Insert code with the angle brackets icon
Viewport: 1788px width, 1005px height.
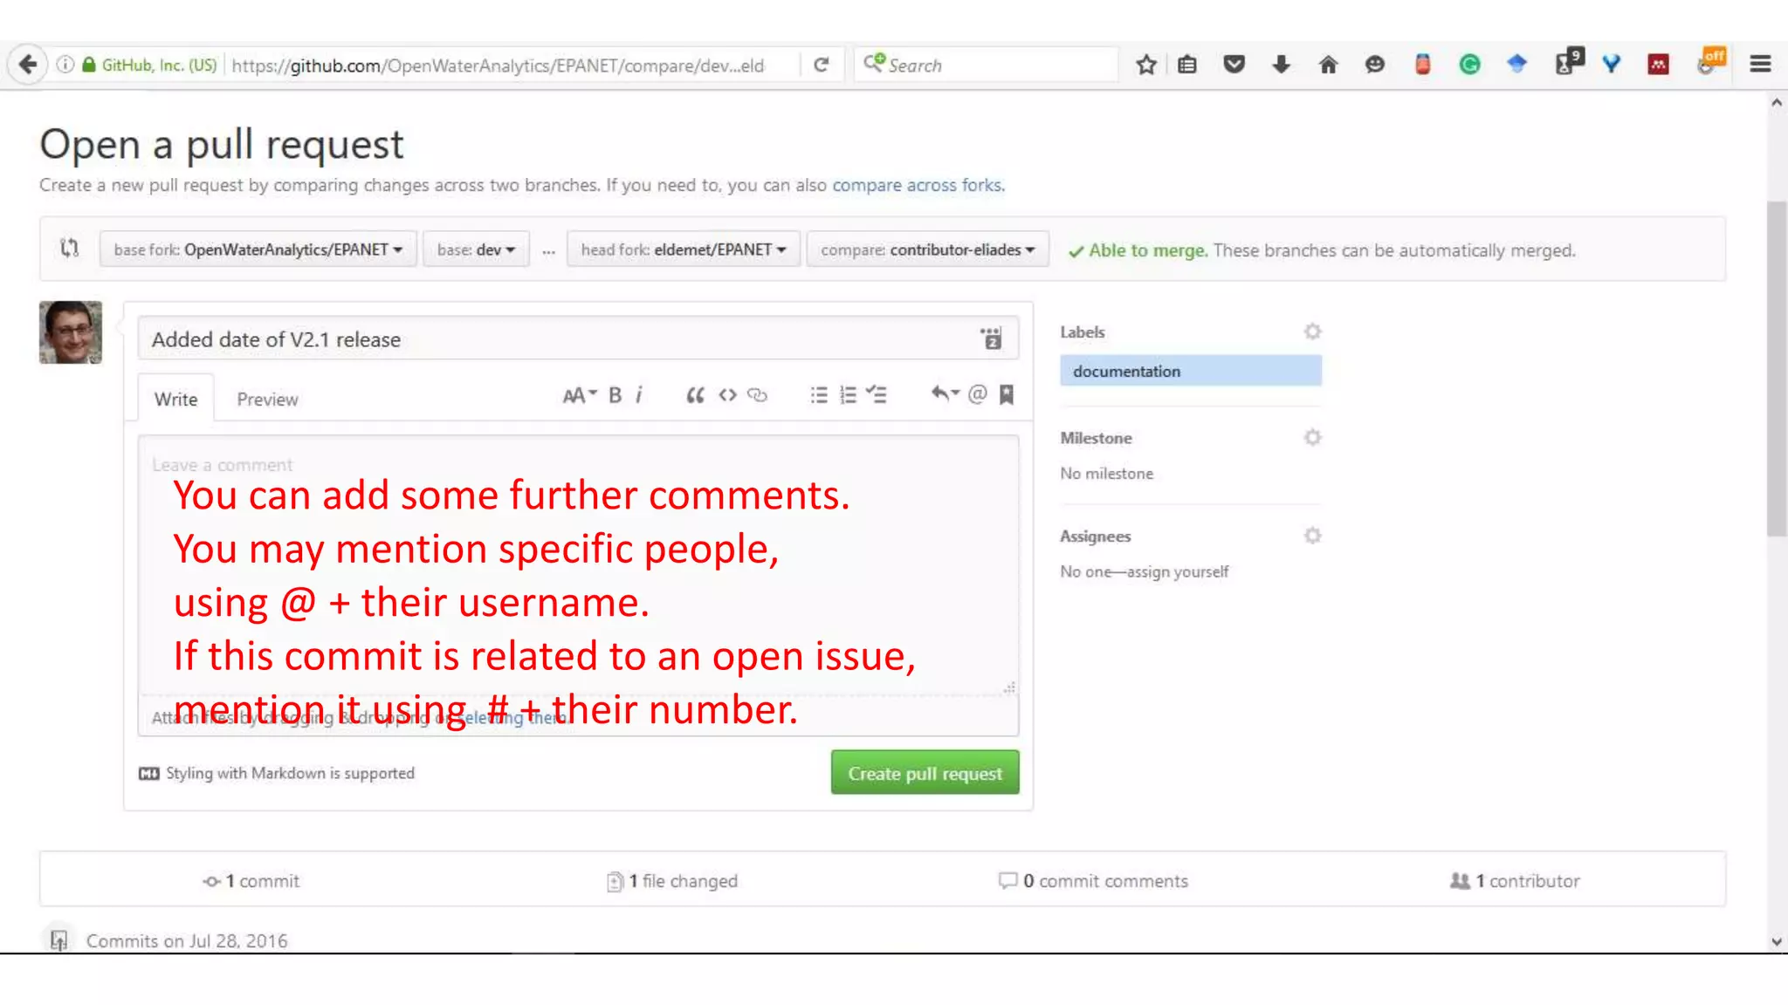click(727, 395)
